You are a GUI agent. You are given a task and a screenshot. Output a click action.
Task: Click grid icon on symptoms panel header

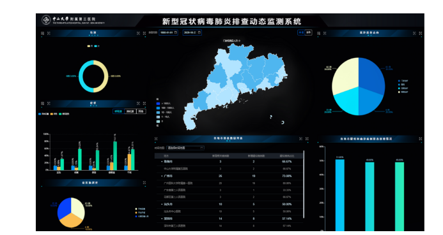tap(42, 104)
